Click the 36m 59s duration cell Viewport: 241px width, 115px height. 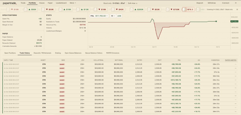[x=216, y=92]
